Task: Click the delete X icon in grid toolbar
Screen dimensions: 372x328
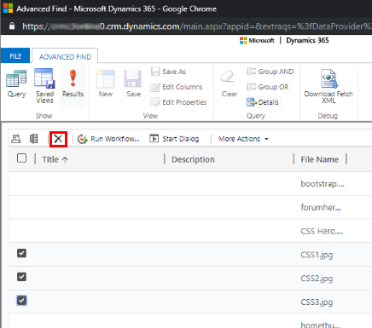Action: (x=58, y=139)
